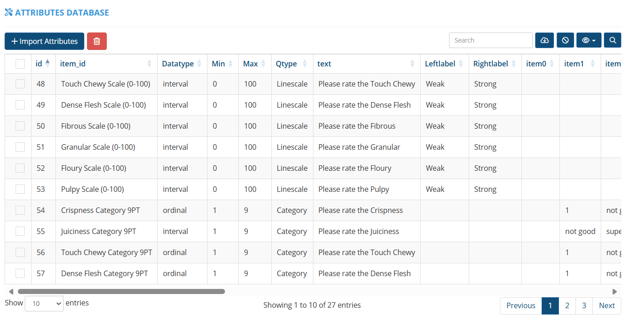The image size is (630, 321).
Task: Click the cloud download export icon
Action: click(x=544, y=40)
